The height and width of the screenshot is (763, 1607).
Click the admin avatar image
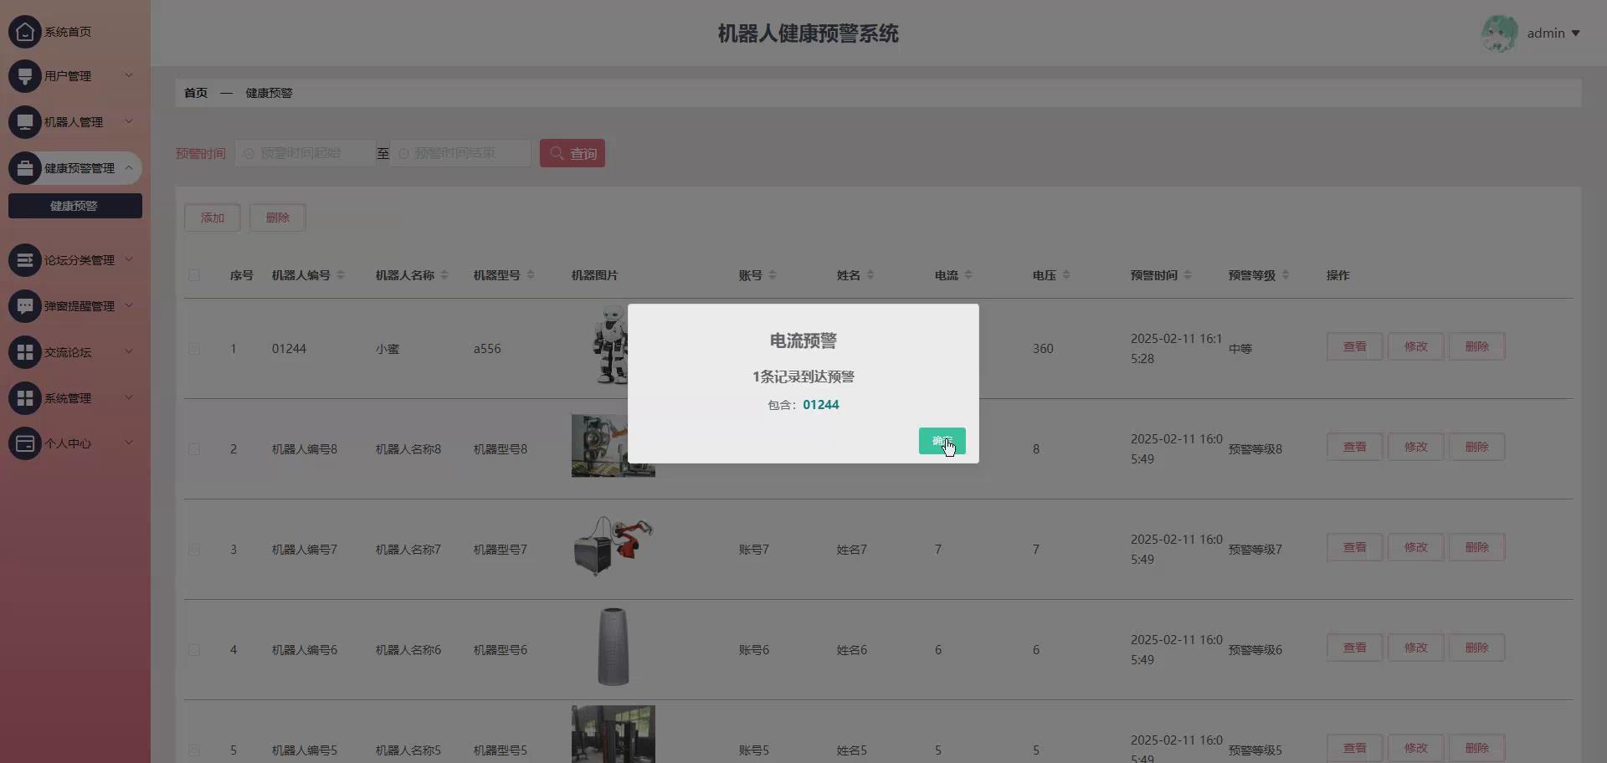(1499, 33)
